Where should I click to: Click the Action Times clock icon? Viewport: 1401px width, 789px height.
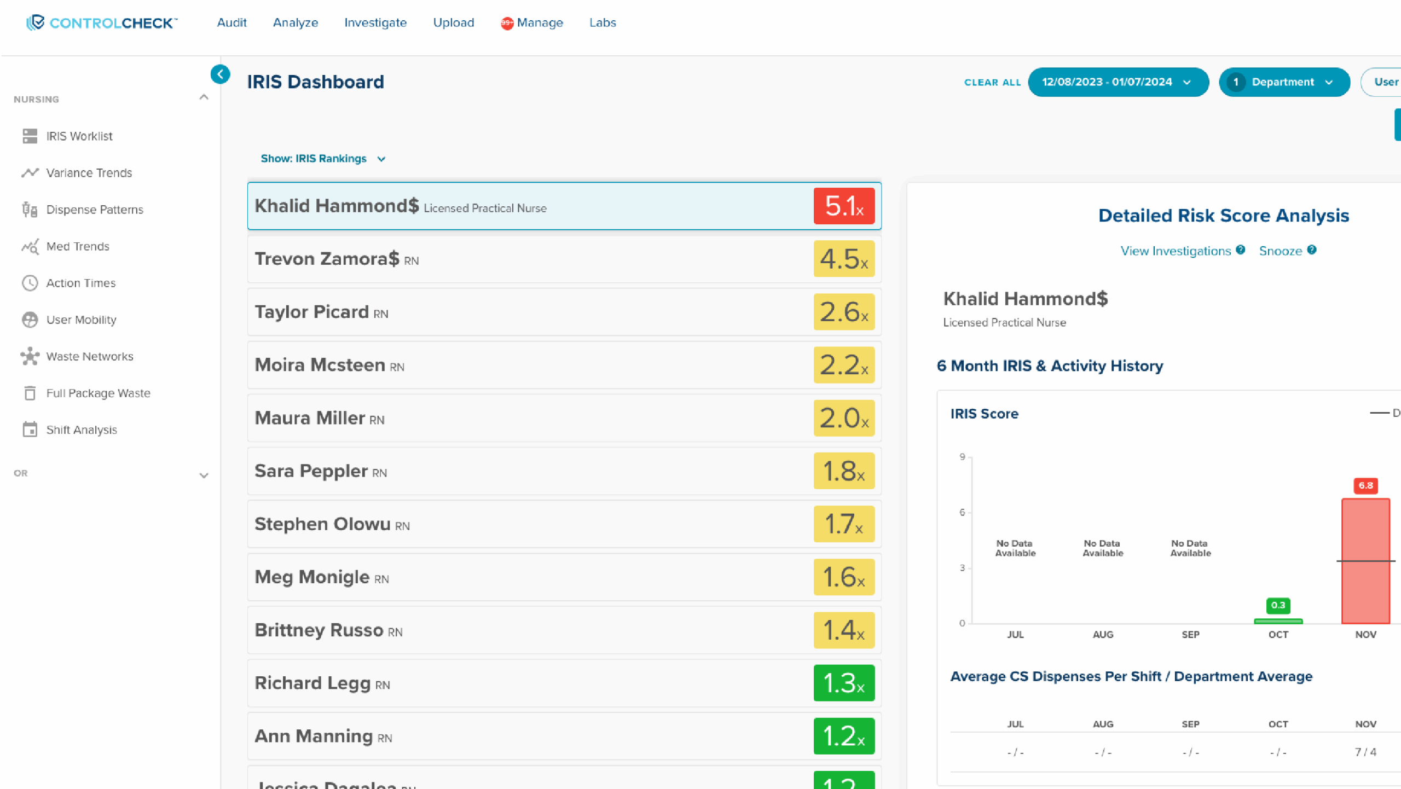(x=30, y=283)
